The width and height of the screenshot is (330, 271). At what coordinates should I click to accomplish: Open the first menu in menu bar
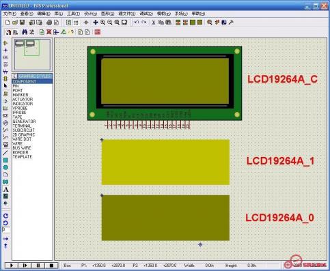click(x=10, y=14)
